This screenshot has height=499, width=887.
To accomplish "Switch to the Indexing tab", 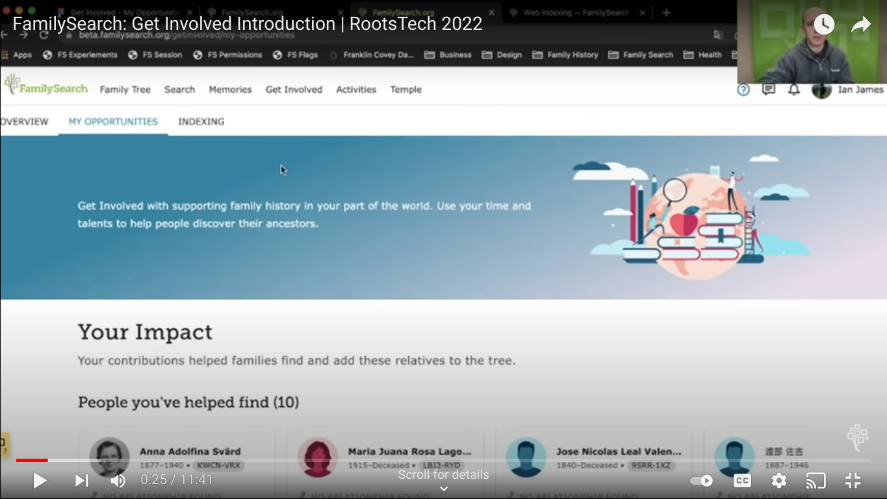I will point(201,122).
